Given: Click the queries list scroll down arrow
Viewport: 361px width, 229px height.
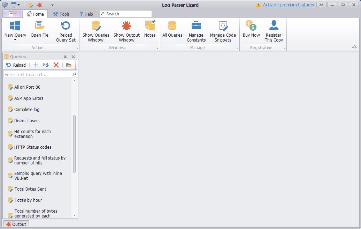Looking at the screenshot, I should (74, 215).
